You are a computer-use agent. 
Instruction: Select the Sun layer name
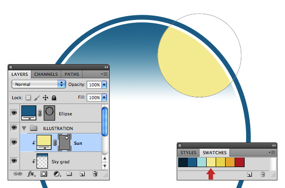78,143
